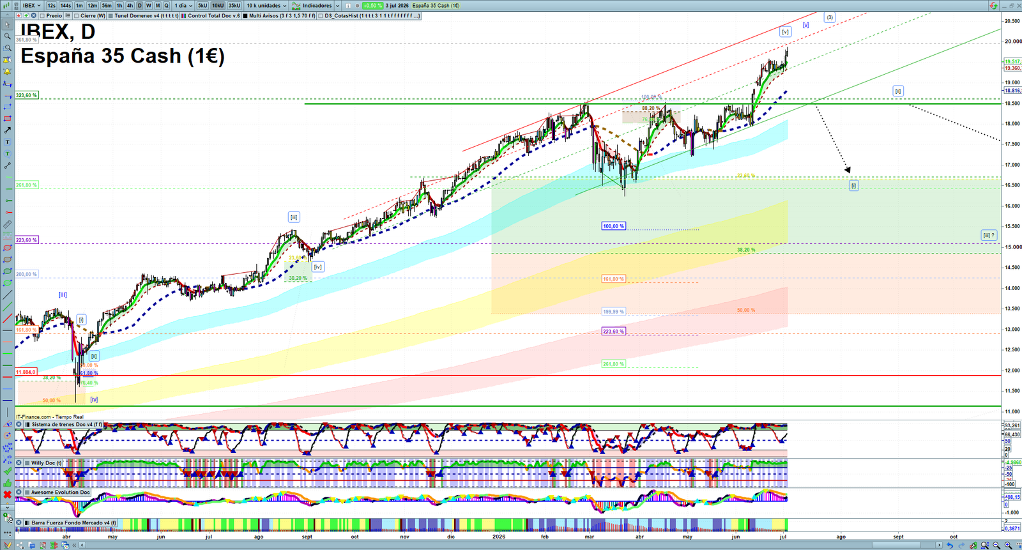Click the share icon in bottom toolbar
The image size is (1022, 550).
(19, 545)
